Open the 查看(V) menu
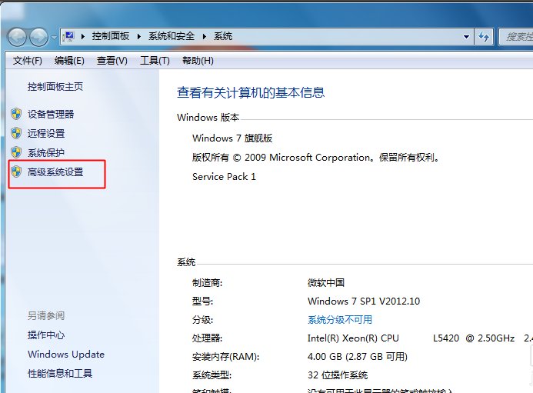 pyautogui.click(x=112, y=61)
